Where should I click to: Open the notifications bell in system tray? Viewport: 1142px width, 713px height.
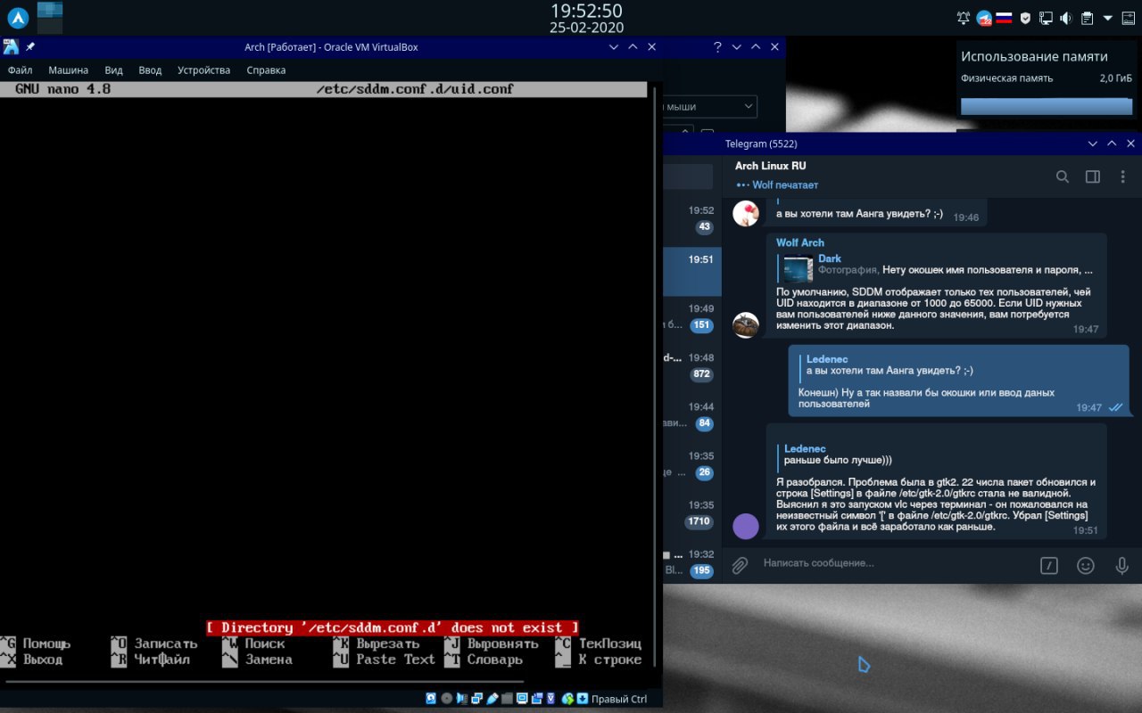point(964,18)
